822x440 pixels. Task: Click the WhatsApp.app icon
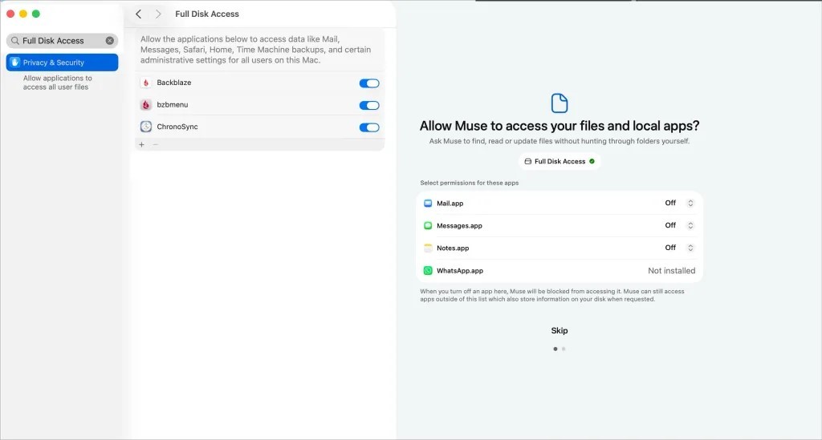(x=428, y=270)
